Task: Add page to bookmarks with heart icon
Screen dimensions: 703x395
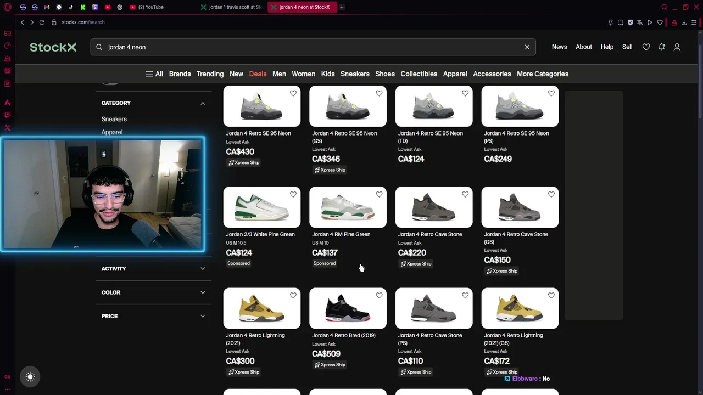Action: tap(660, 22)
